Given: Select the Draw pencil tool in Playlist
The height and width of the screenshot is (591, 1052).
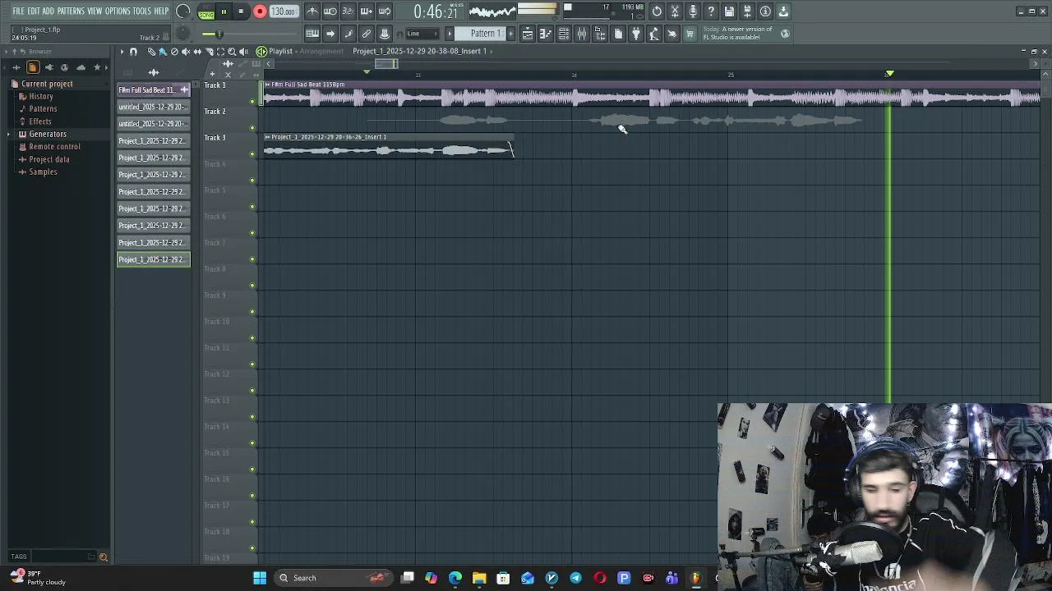Looking at the screenshot, I should coord(152,52).
